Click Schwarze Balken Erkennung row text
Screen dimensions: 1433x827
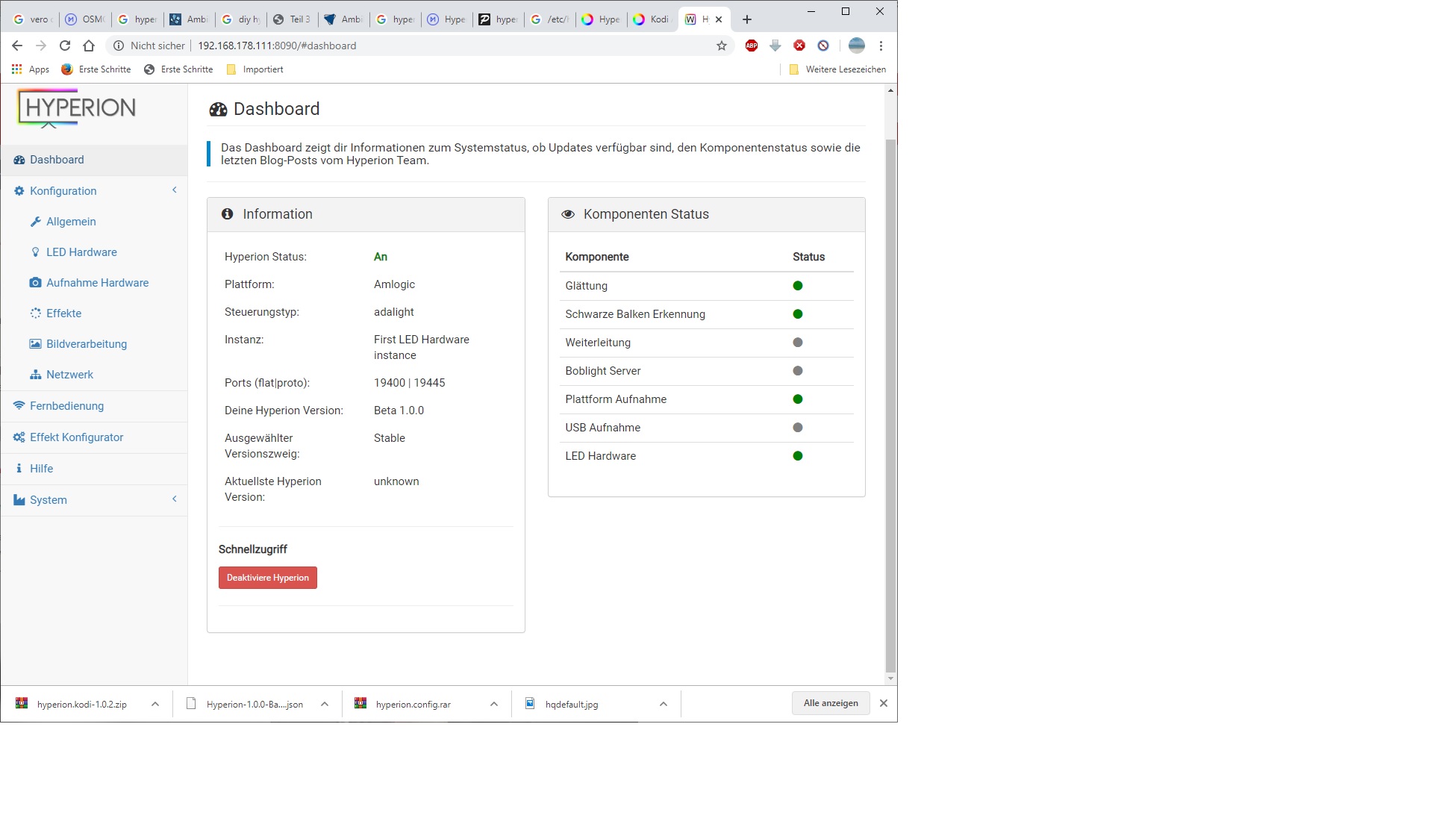(x=635, y=314)
